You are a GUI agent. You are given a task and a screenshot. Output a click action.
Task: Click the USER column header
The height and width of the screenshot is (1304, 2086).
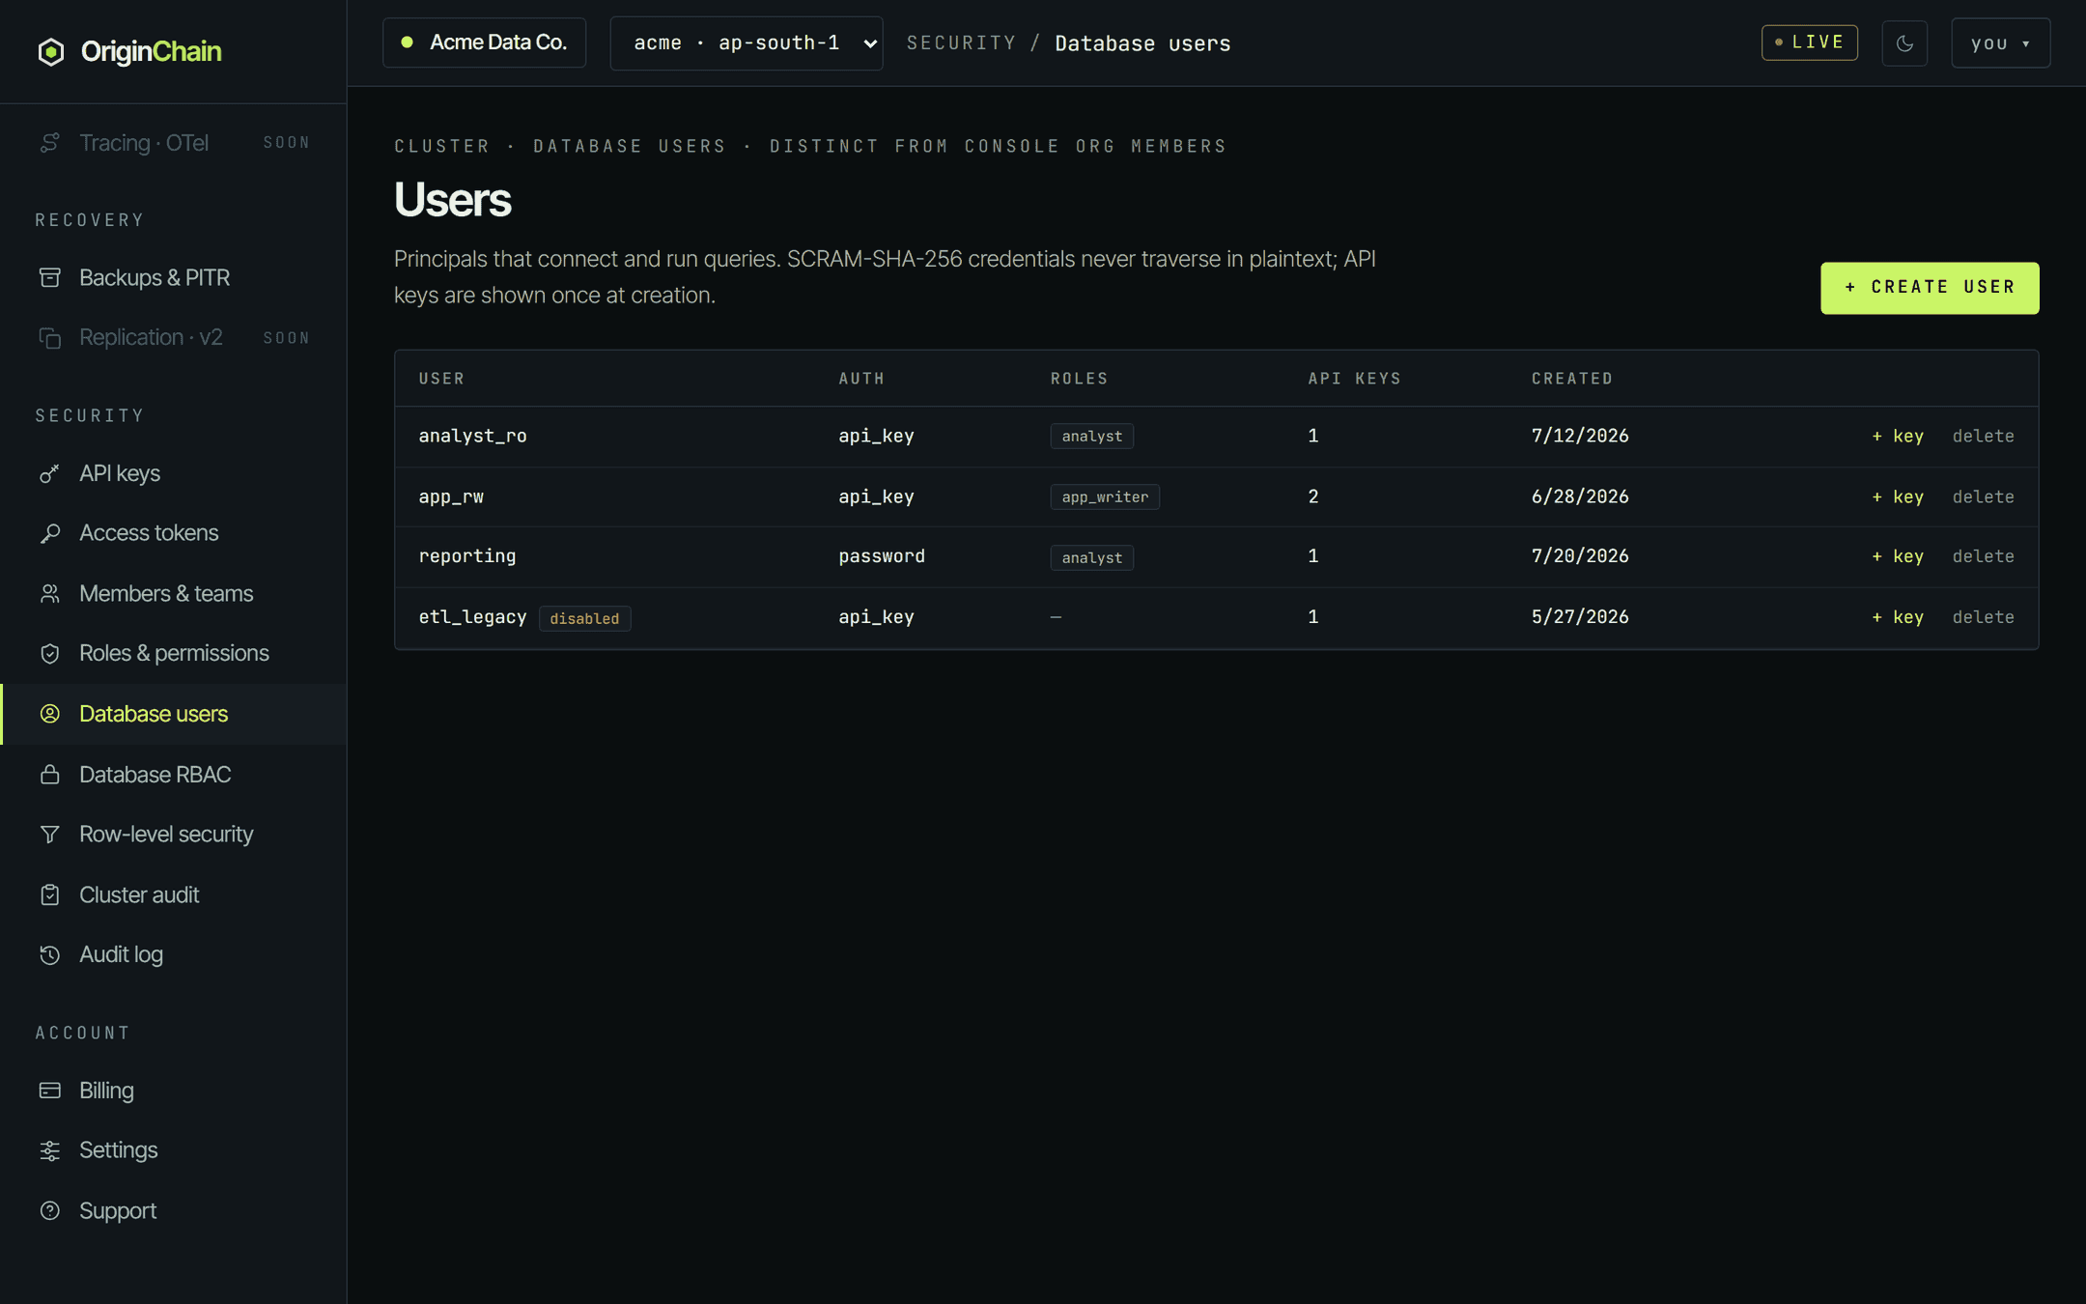click(441, 379)
